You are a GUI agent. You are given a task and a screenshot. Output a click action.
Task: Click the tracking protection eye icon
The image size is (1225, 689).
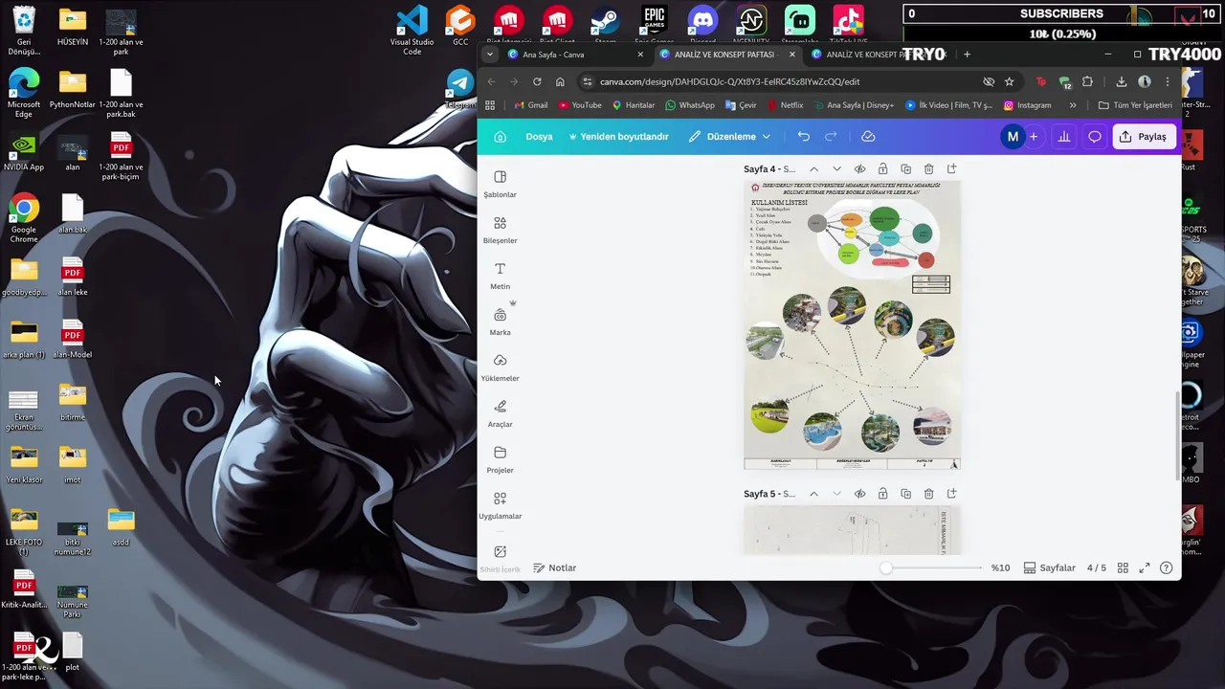pos(989,81)
